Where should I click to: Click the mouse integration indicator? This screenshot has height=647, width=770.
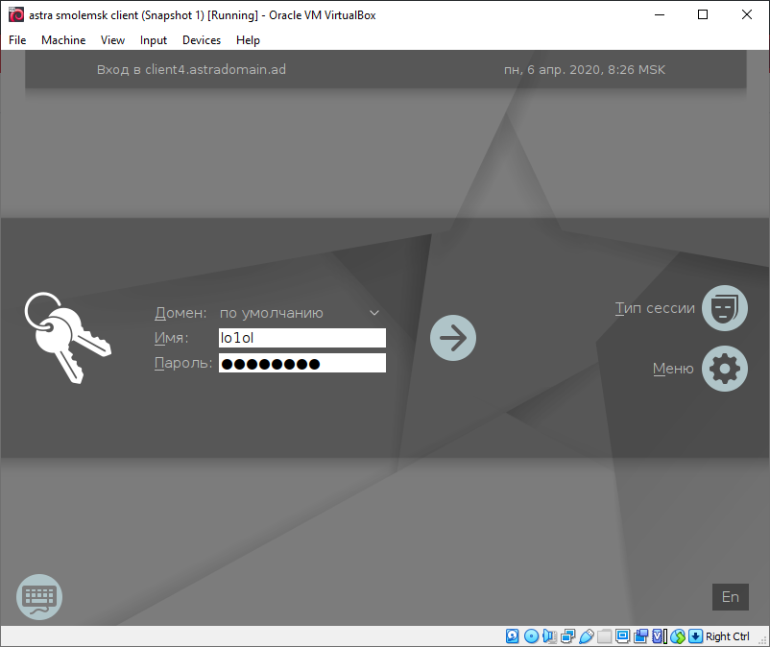(678, 636)
